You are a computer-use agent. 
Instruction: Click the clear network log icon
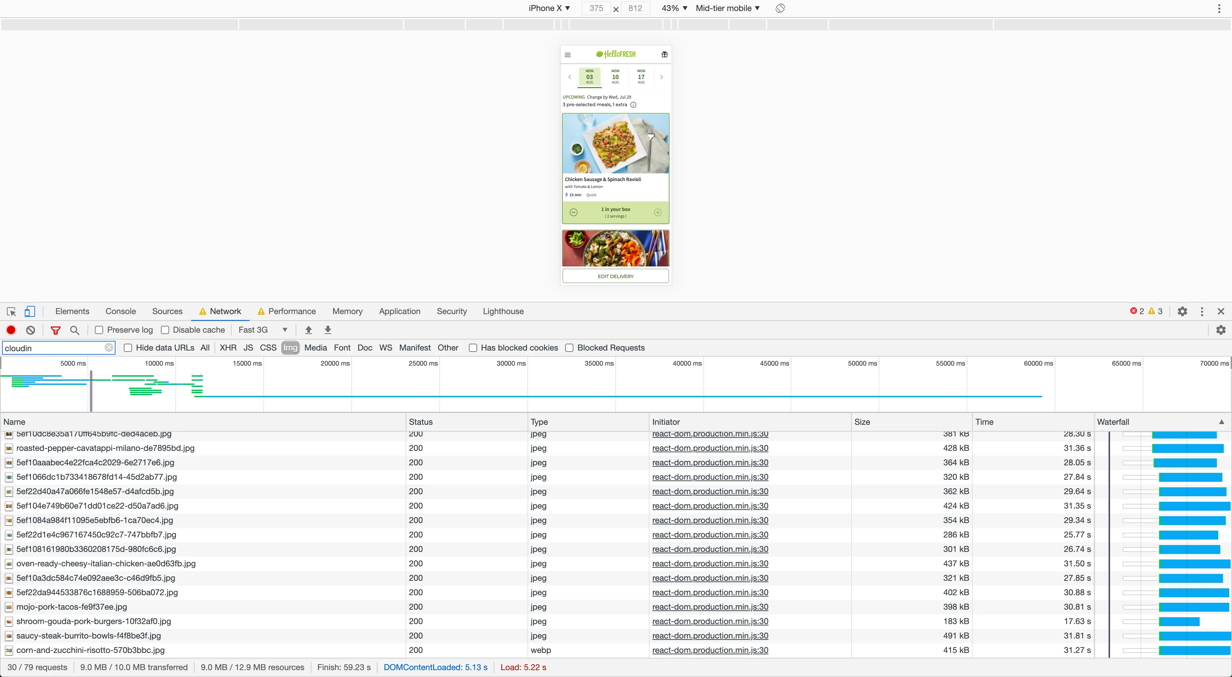[x=31, y=330]
